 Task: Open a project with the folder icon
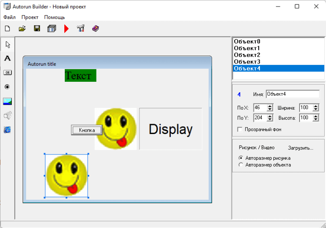tap(22, 29)
